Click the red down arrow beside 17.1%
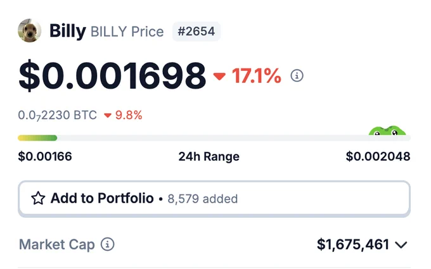Viewport: 431px width, 269px height. tap(219, 77)
